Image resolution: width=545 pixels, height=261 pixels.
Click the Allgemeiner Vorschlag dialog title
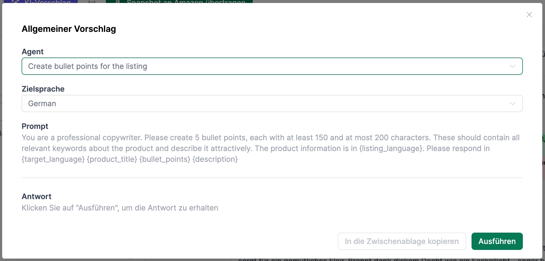pos(69,29)
